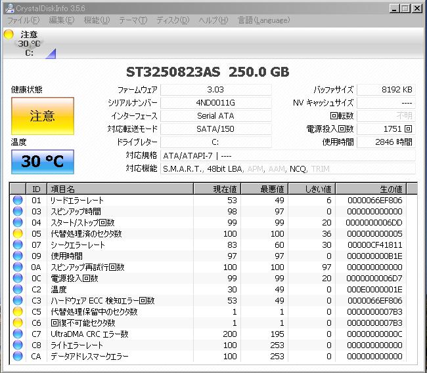
Task: Click the serial number field 4ND0011G
Action: click(x=216, y=103)
